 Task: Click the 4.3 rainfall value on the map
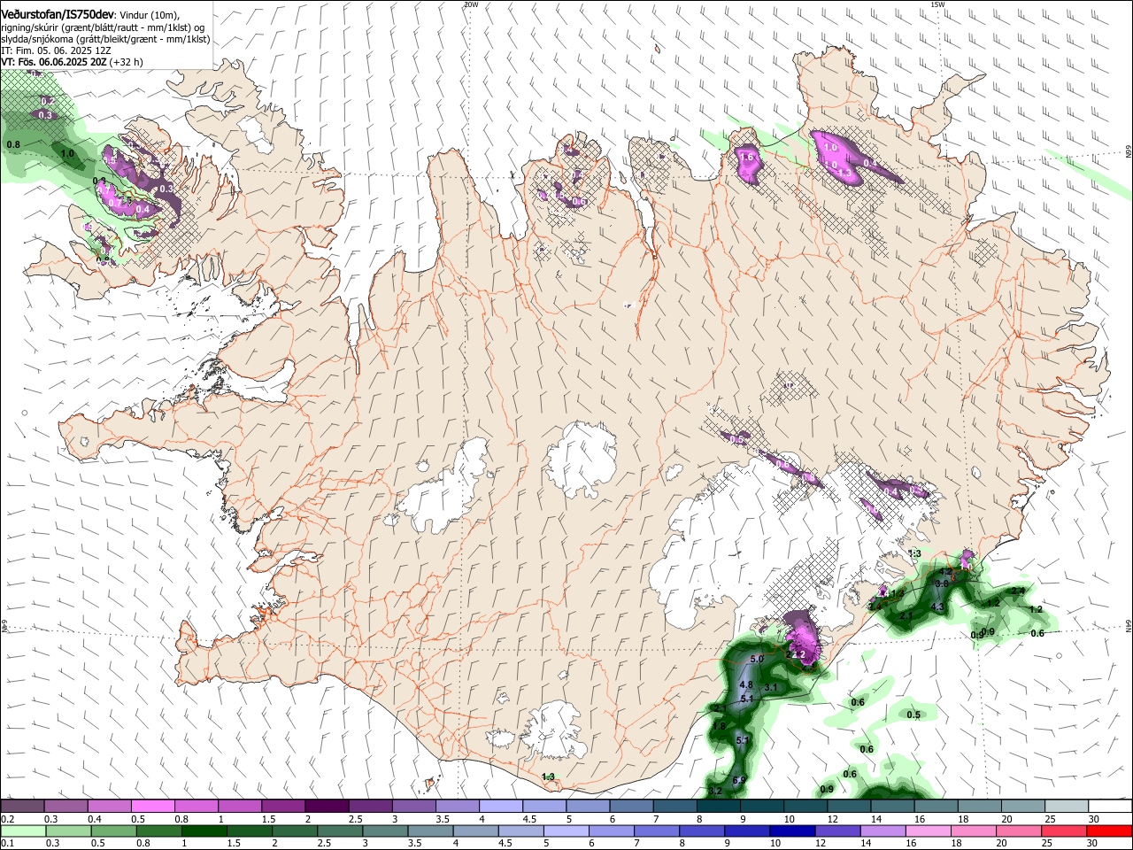(x=938, y=607)
